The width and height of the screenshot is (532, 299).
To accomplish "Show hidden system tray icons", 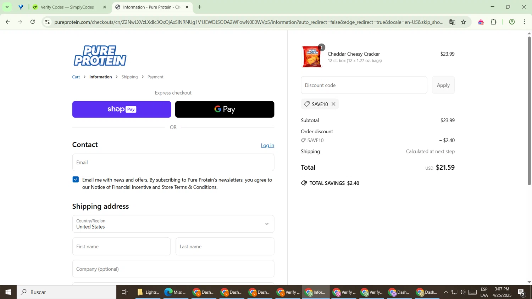I will [x=446, y=292].
